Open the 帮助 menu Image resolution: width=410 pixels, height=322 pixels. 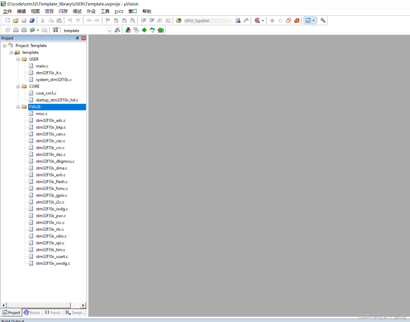(147, 11)
